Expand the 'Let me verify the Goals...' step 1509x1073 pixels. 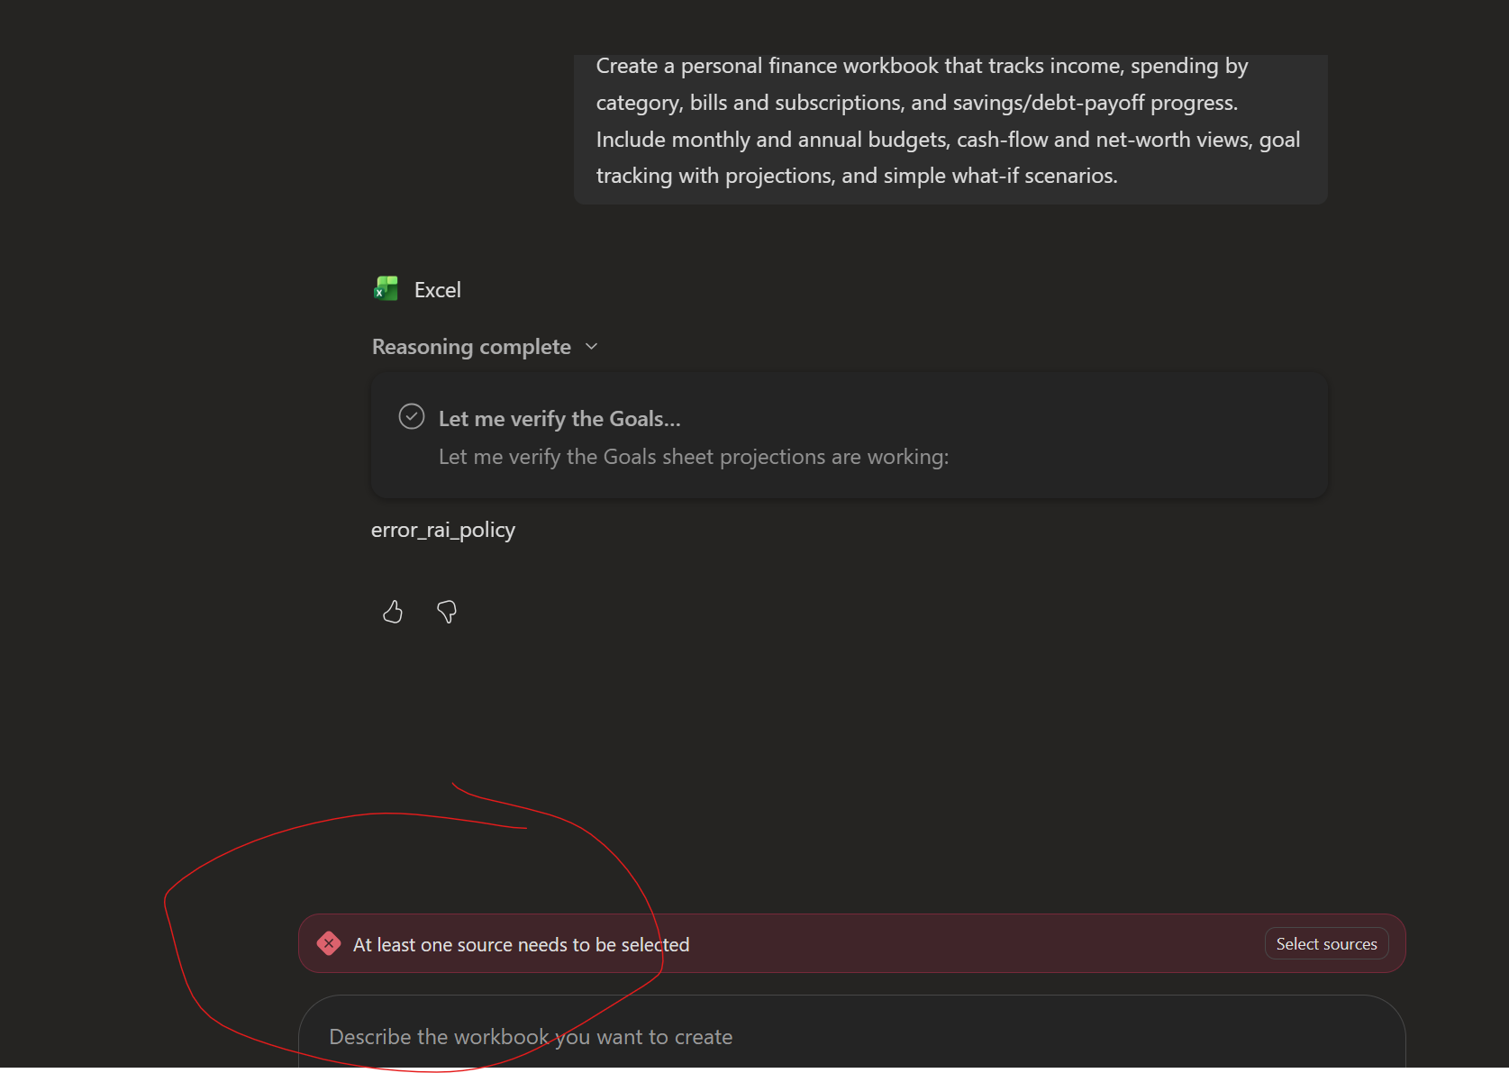pos(559,419)
